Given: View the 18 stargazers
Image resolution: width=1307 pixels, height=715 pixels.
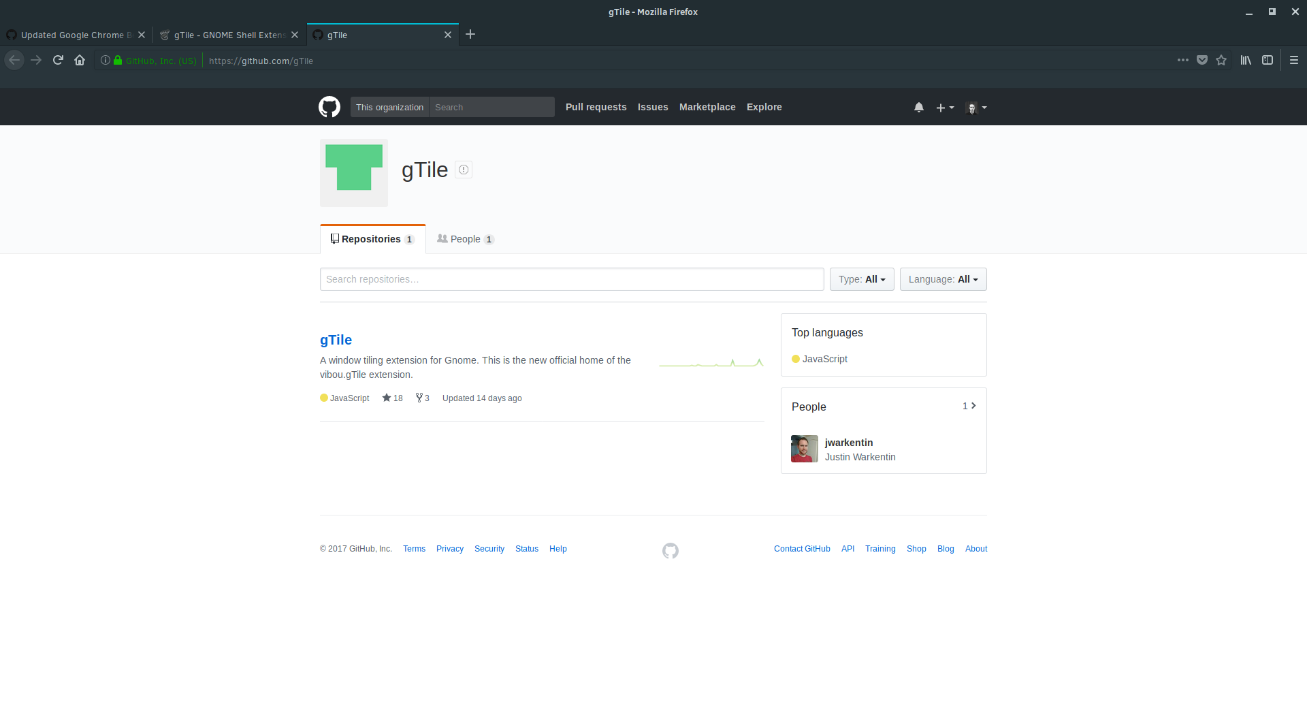Looking at the screenshot, I should [x=392, y=398].
